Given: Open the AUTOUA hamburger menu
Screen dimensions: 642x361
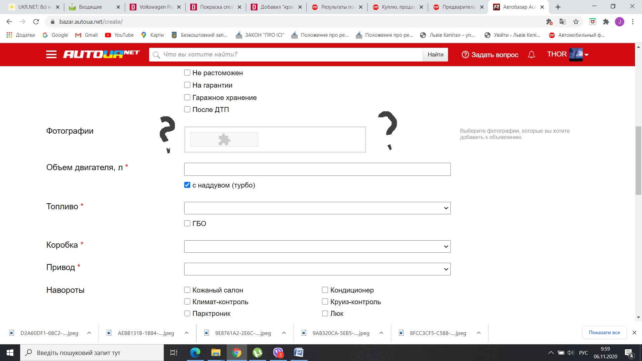Looking at the screenshot, I should pyautogui.click(x=51, y=54).
